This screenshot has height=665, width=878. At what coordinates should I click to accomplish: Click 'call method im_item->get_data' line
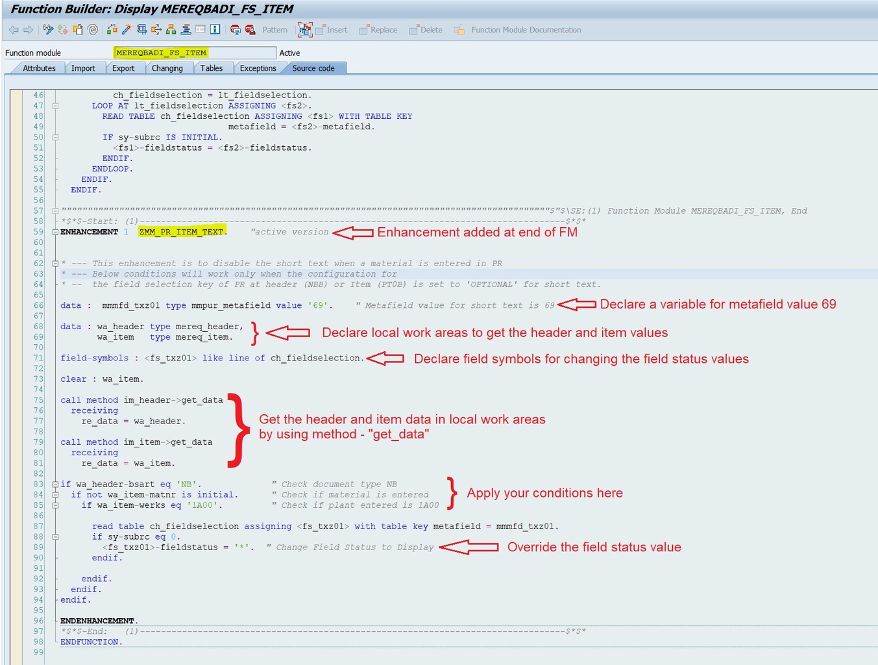(x=136, y=442)
